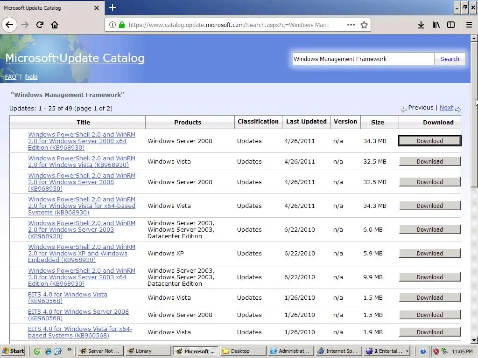Open PowerShell 2.0 for Windows Server 2008 (KB968930) link
478x358 pixels.
(81, 182)
